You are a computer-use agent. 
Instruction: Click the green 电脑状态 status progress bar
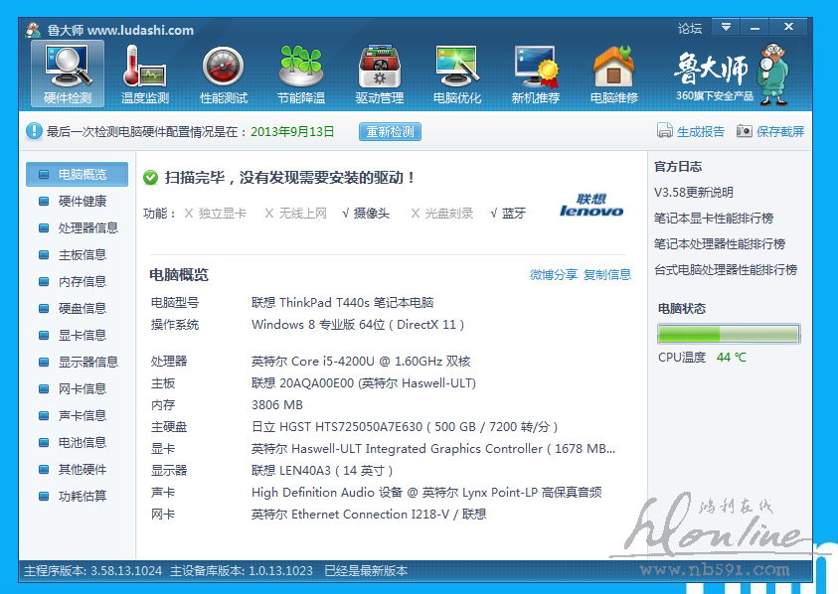[728, 334]
